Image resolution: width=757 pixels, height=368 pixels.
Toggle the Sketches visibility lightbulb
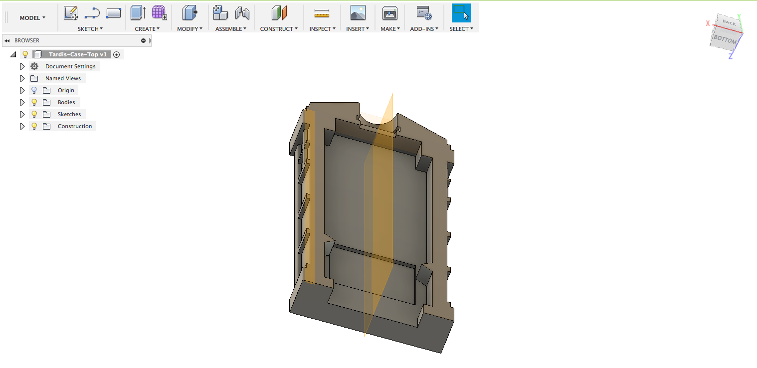coord(34,114)
